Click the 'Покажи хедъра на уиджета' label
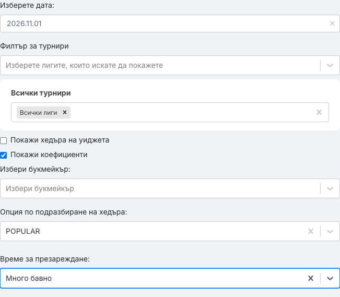 [60, 140]
